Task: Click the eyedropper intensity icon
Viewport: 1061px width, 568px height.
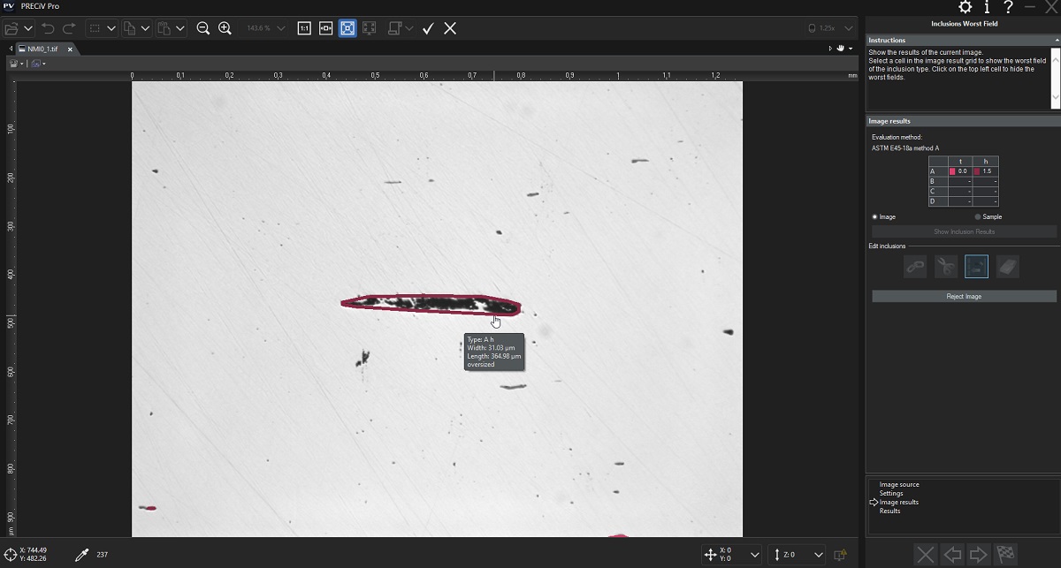Action: (x=81, y=555)
